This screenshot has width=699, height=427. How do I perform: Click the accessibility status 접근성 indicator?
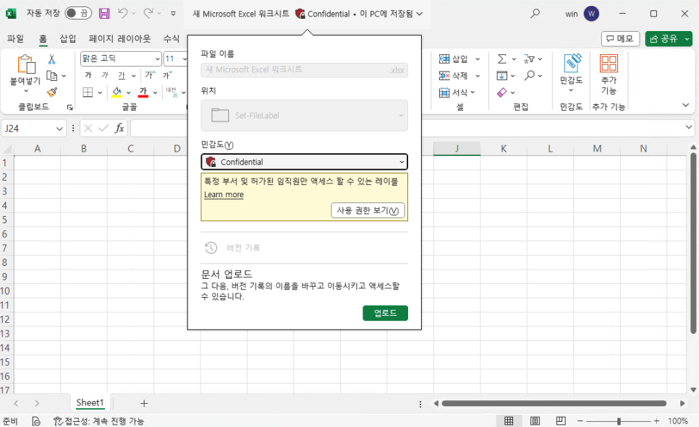coord(98,420)
